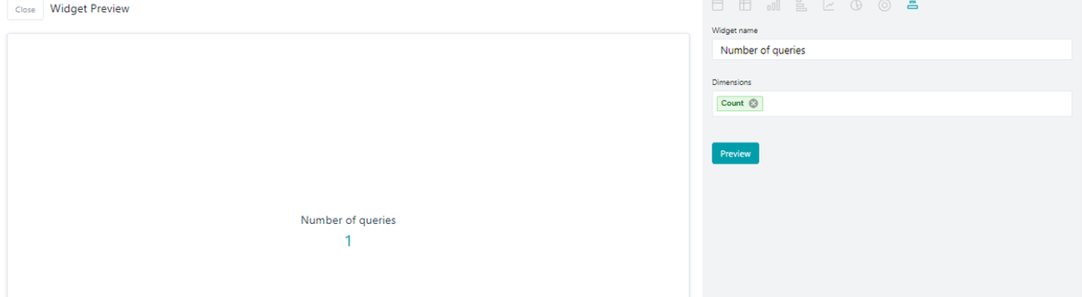Click the Widget name label

[735, 30]
